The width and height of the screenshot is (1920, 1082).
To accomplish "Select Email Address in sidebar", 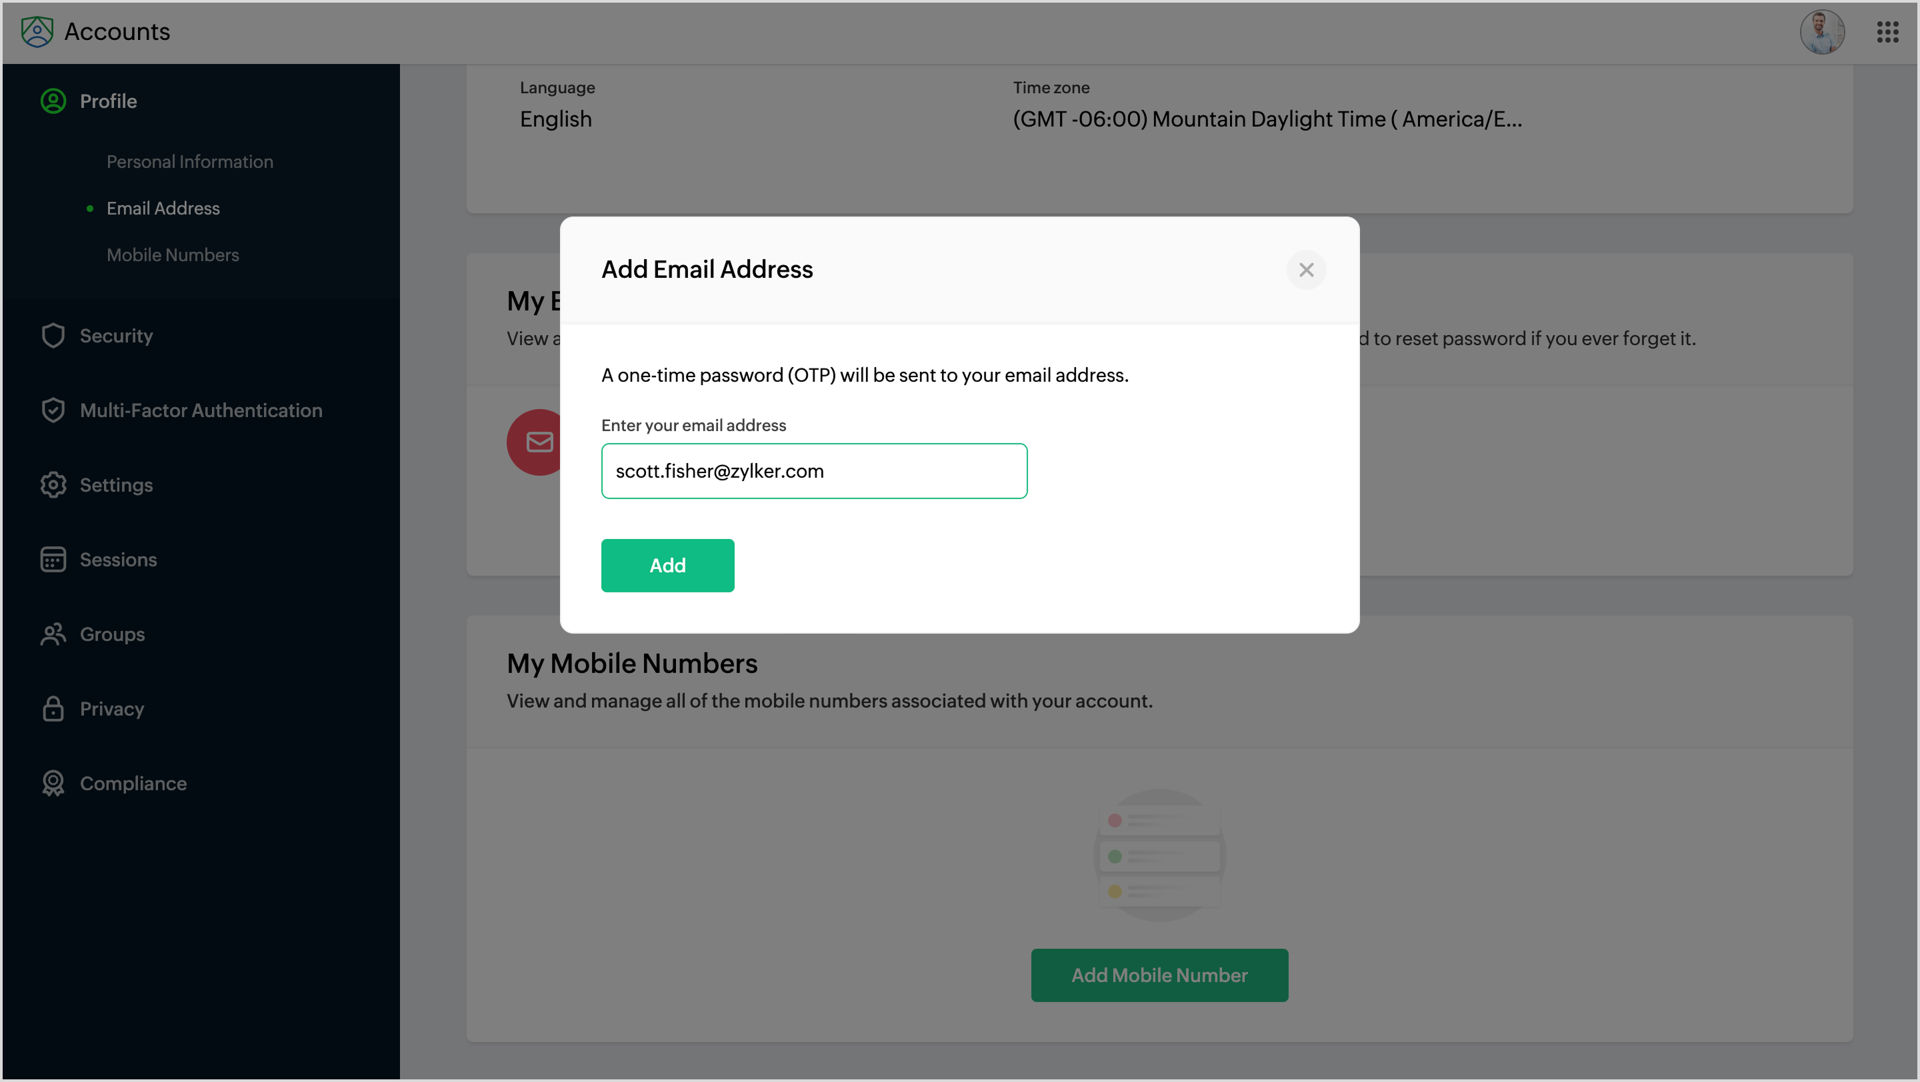I will tap(163, 209).
